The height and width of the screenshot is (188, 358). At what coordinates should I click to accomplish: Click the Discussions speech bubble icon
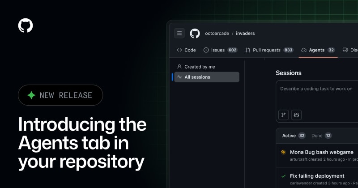(345, 50)
